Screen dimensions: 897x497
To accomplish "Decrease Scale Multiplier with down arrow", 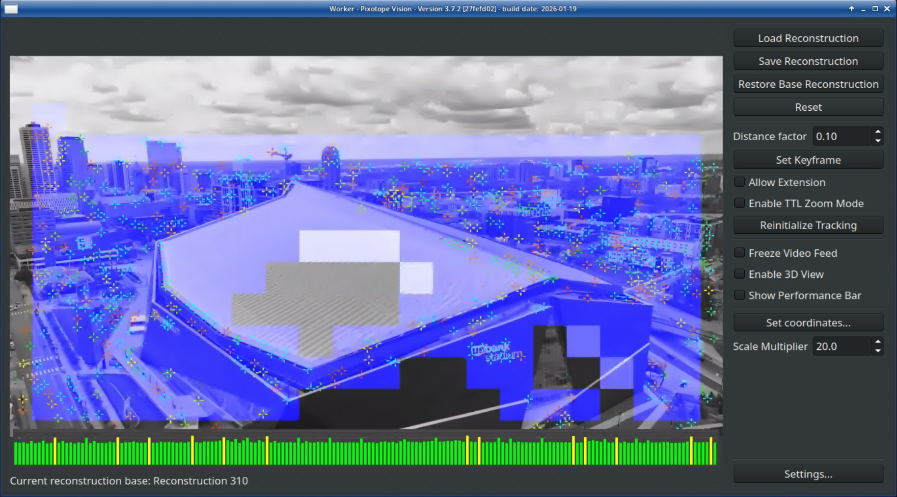I will 877,351.
